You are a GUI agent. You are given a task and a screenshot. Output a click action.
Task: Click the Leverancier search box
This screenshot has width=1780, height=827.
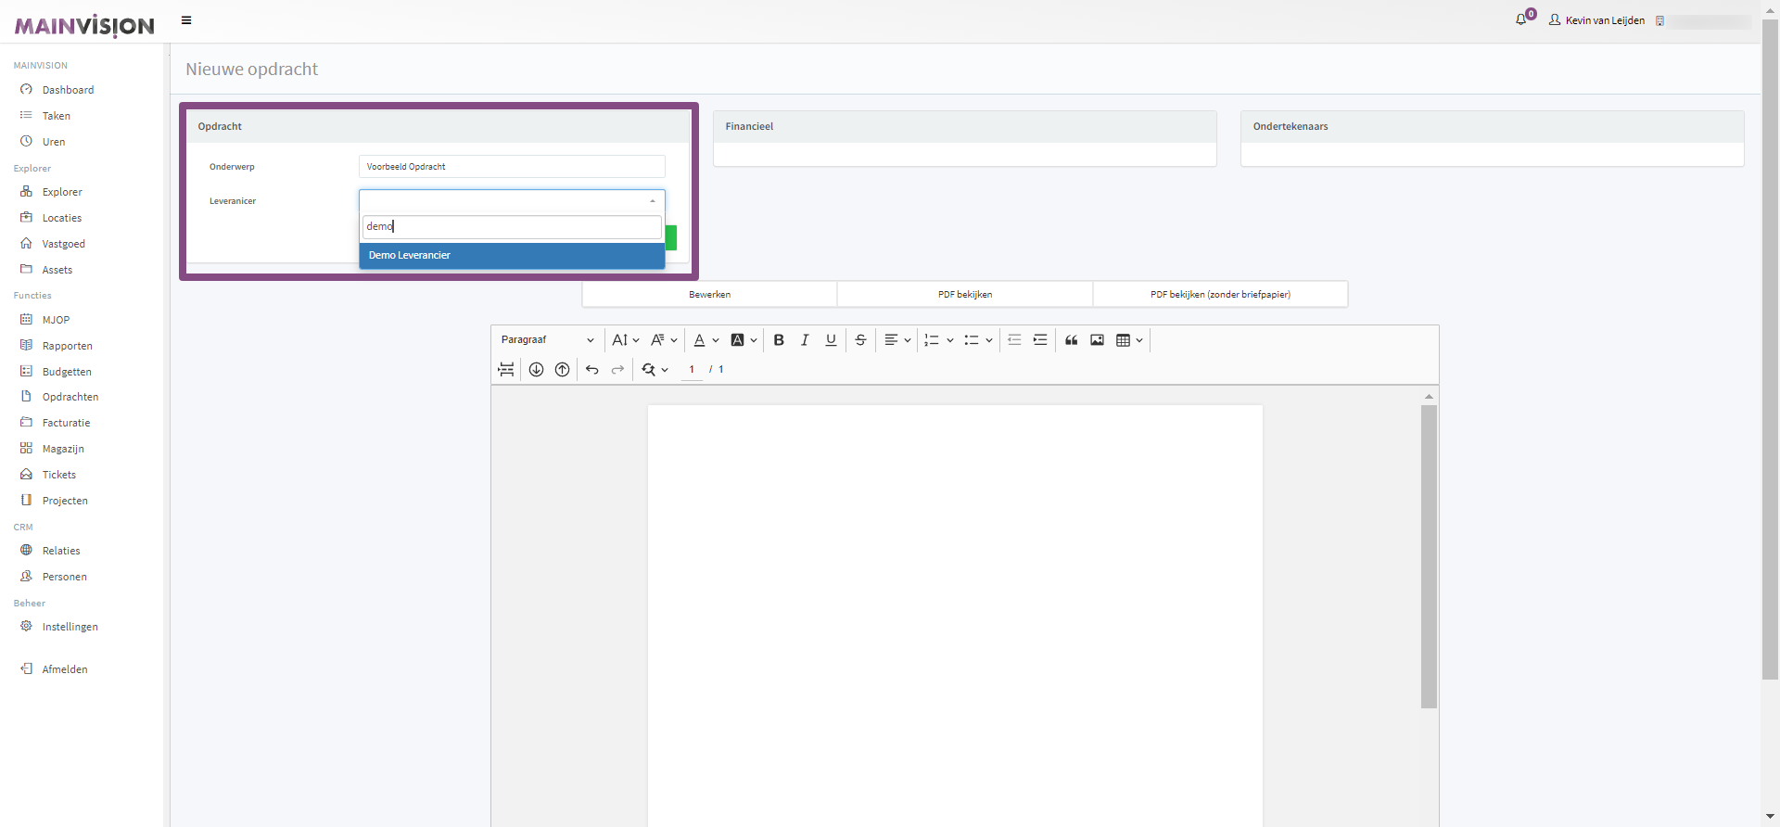coord(512,226)
